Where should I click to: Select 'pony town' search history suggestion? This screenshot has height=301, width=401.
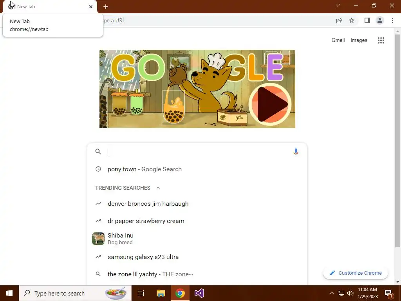[x=197, y=169]
